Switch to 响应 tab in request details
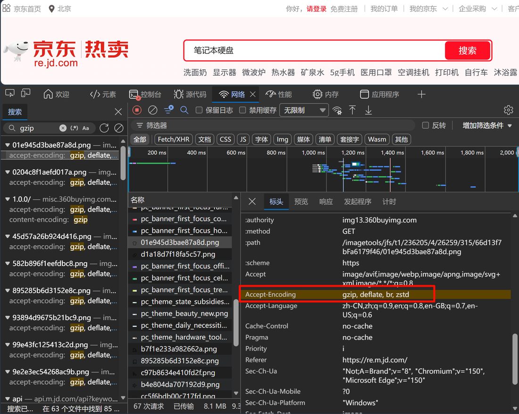 point(326,201)
